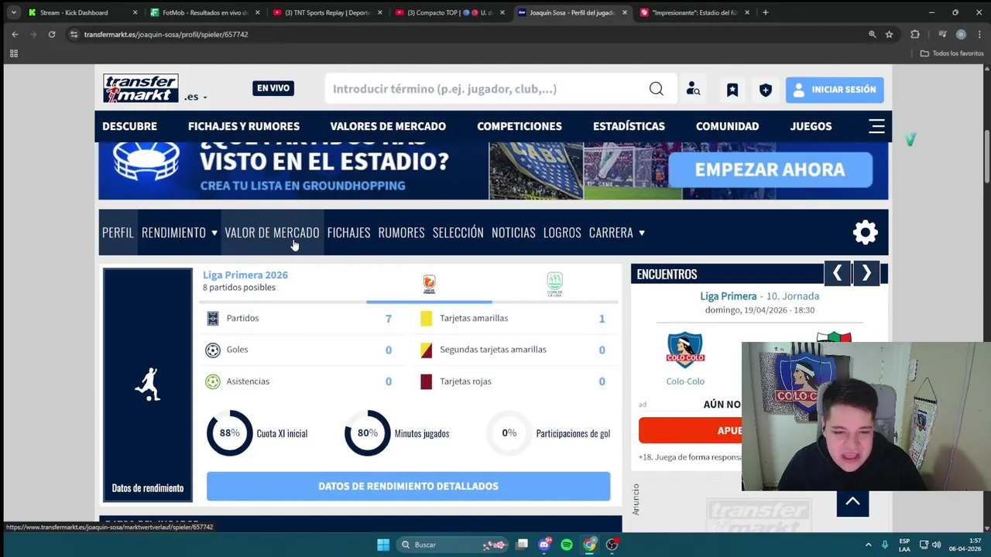
Task: Select the Copa de la Liga logo
Action: click(x=554, y=285)
